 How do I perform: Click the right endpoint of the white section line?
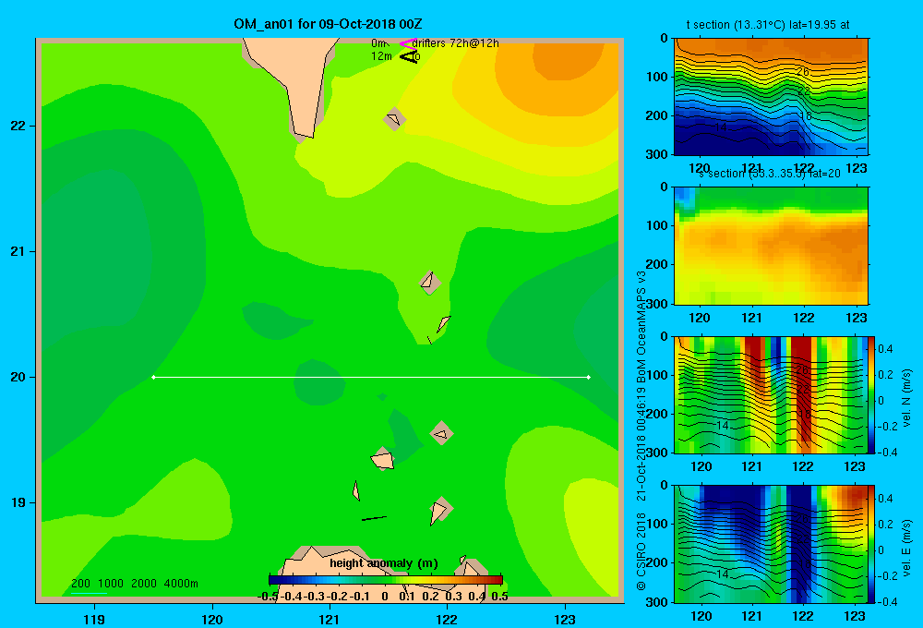coord(589,377)
